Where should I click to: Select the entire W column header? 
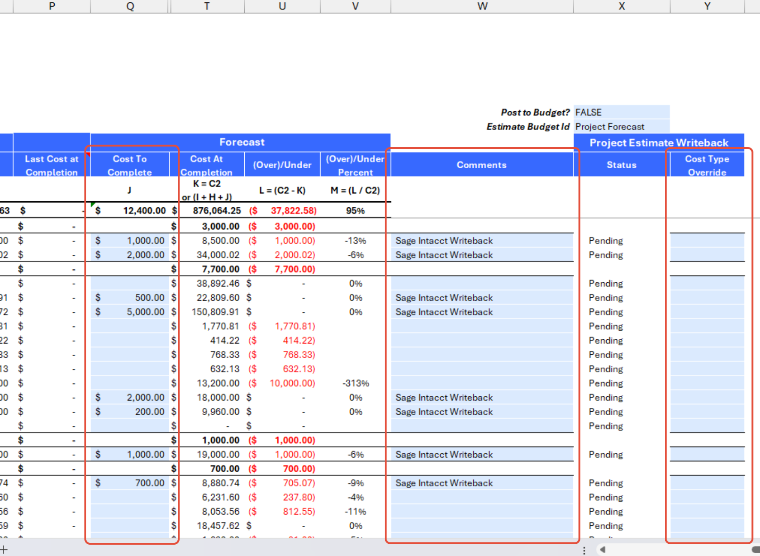click(482, 6)
